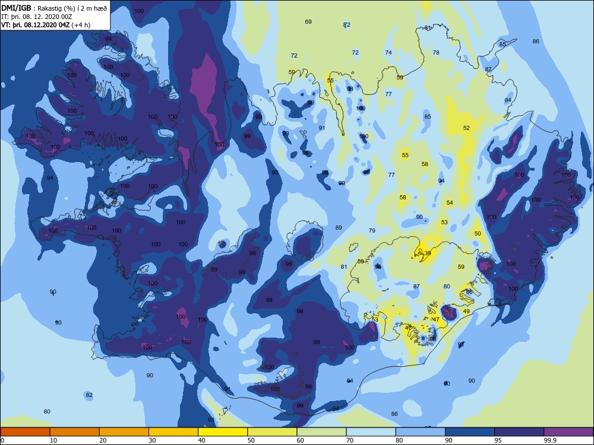Viewport: 594px width, 445px height.
Task: Click the humidity value 52 on the map
Action: [x=466, y=128]
